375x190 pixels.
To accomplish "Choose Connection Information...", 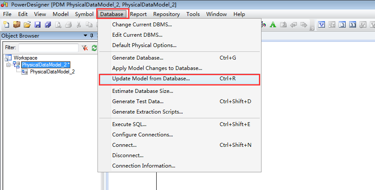I will point(180,165).
